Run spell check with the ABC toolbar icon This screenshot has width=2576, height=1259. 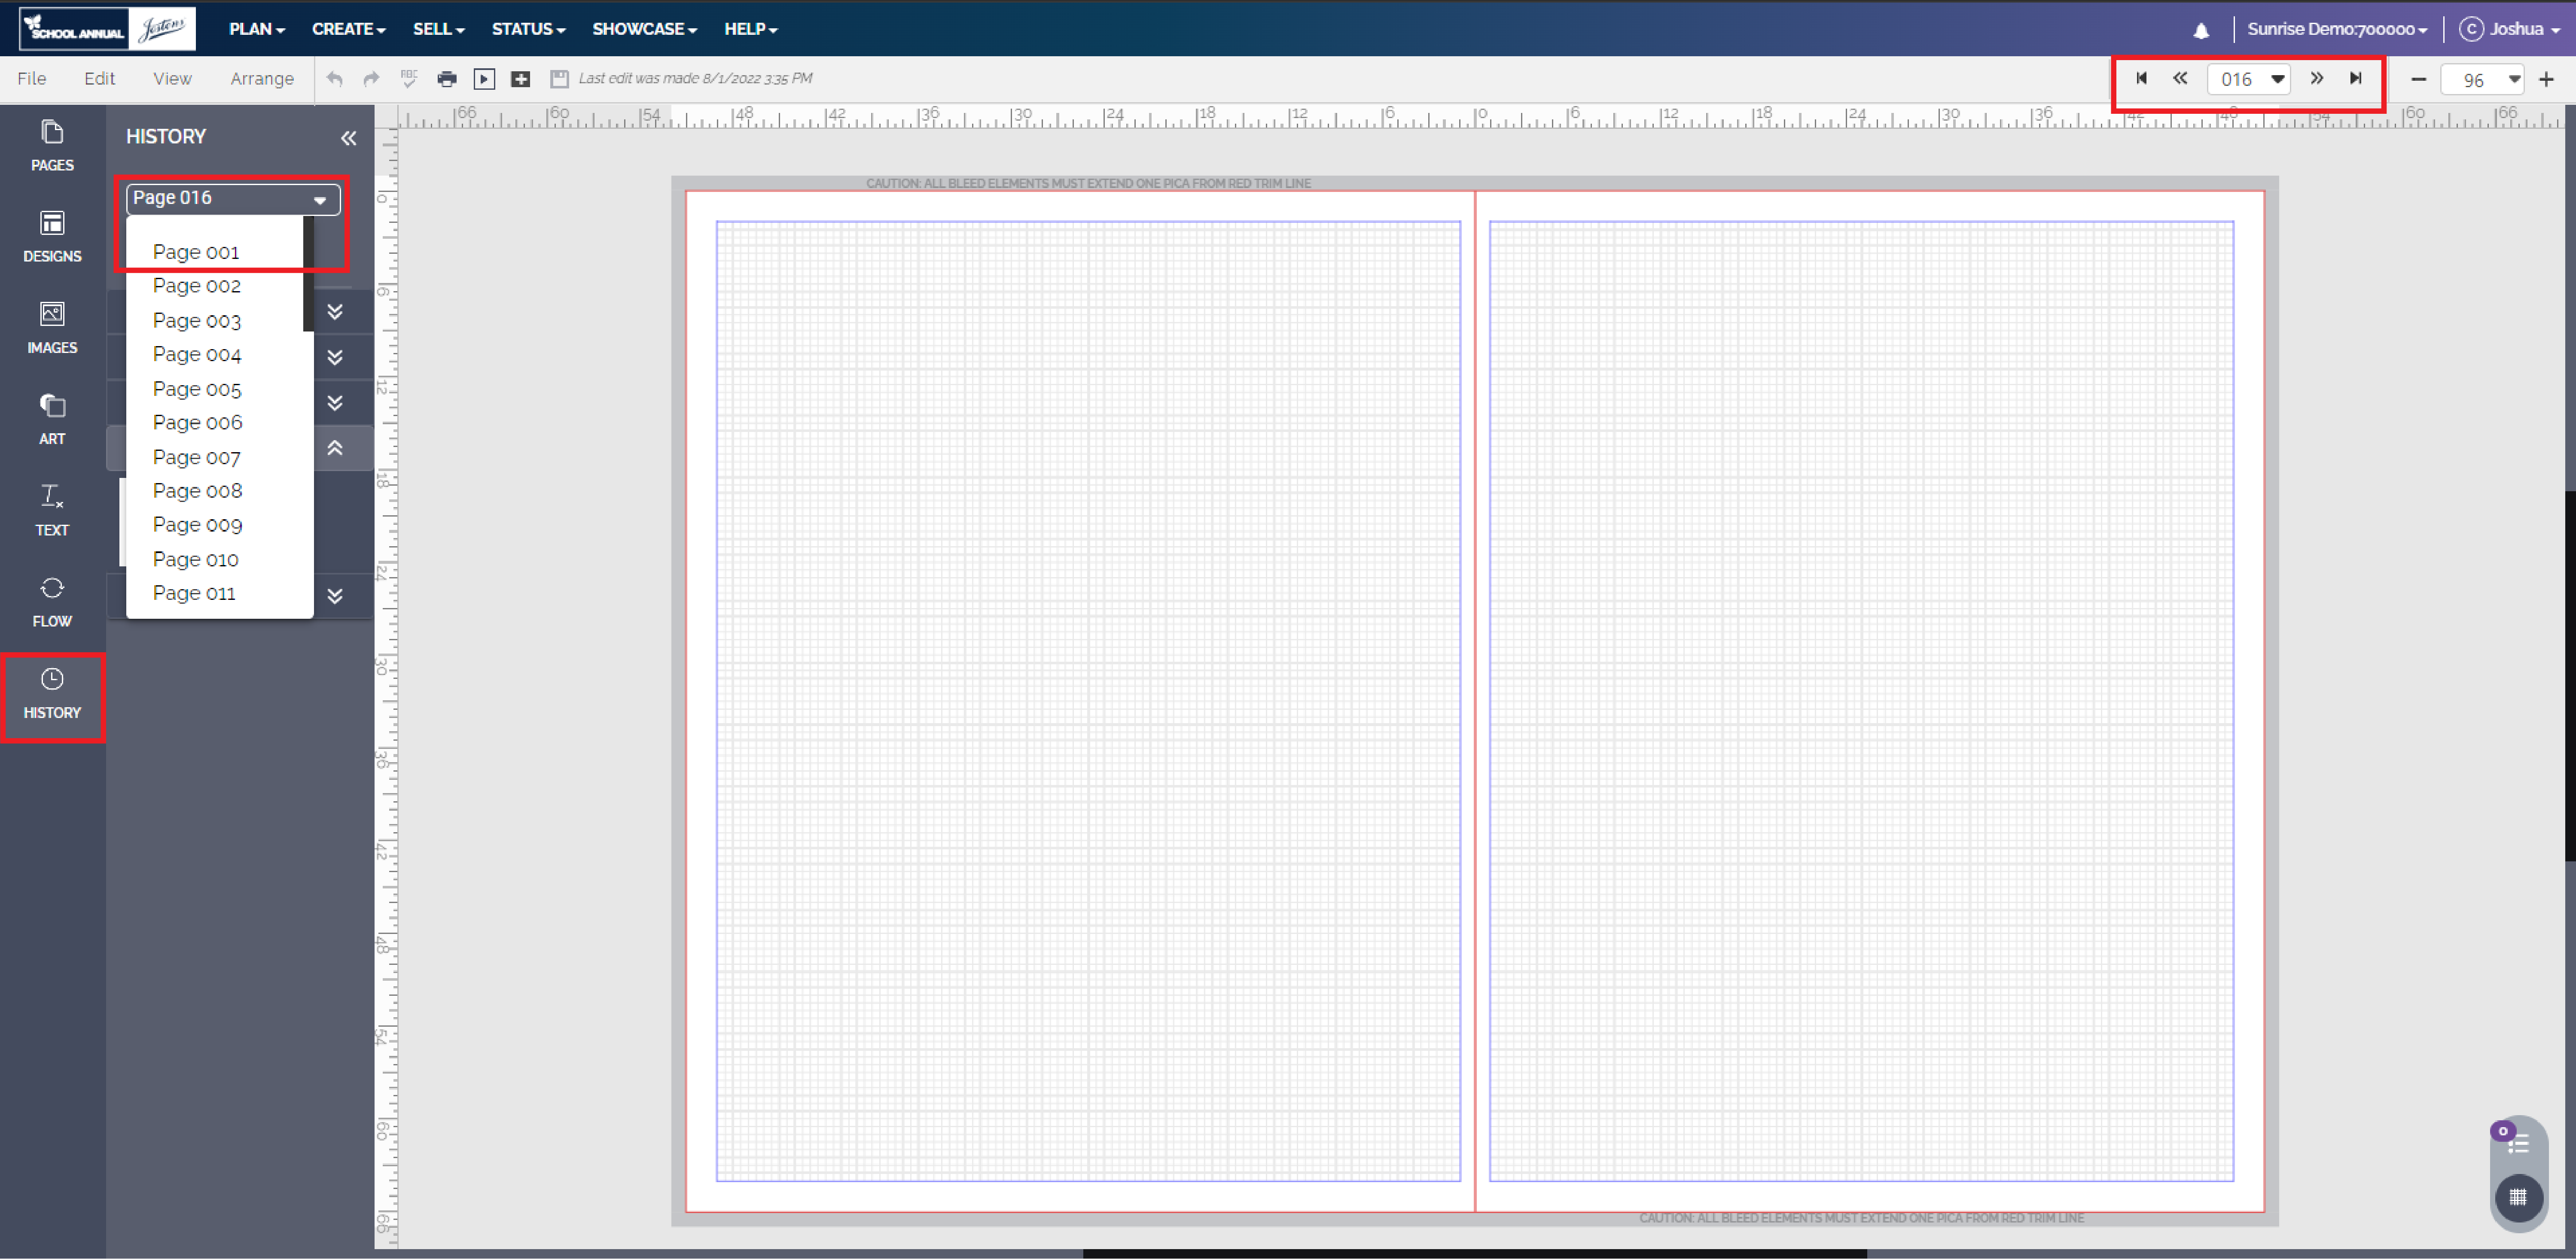[x=409, y=79]
